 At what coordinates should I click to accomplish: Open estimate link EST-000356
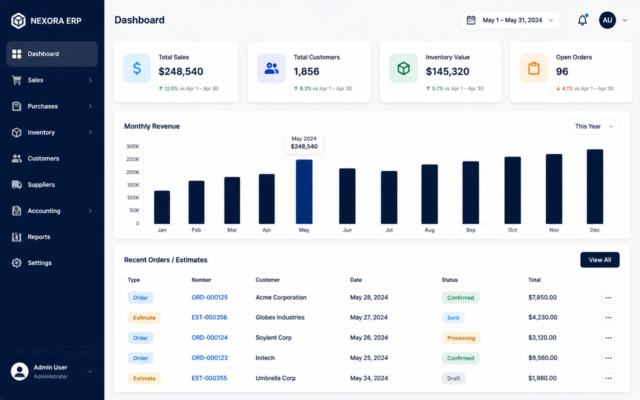209,317
